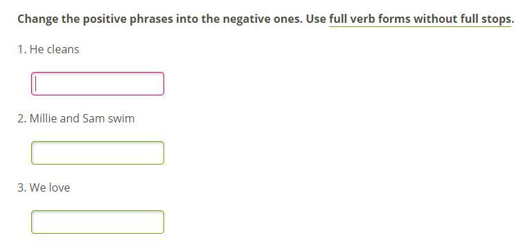Click the word "love" in question three
Viewport: 523px width, 249px height.
60,187
